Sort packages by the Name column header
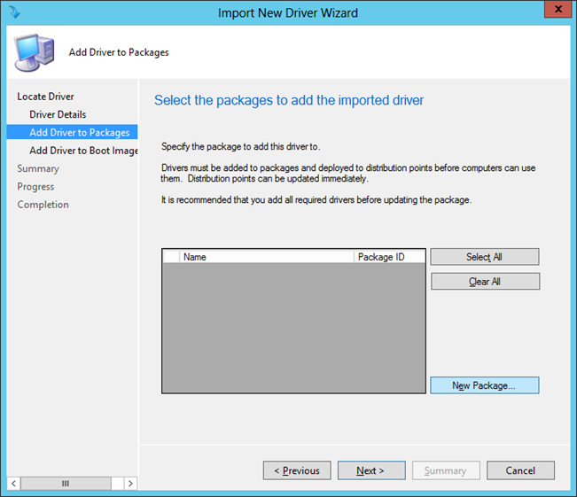 pos(266,257)
